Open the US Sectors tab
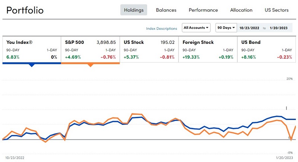Image resolution: width=298 pixels, height=162 pixels. pyautogui.click(x=276, y=10)
